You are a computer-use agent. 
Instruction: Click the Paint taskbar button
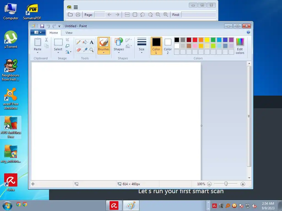[x=131, y=206]
